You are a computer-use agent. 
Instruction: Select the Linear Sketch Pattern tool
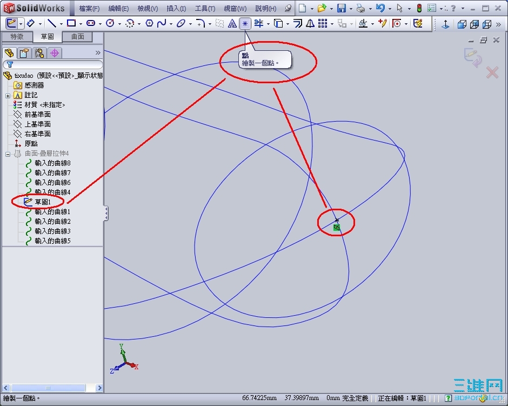[x=322, y=23]
